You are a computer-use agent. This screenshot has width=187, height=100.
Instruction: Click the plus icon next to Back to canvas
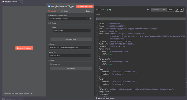point(21,2)
